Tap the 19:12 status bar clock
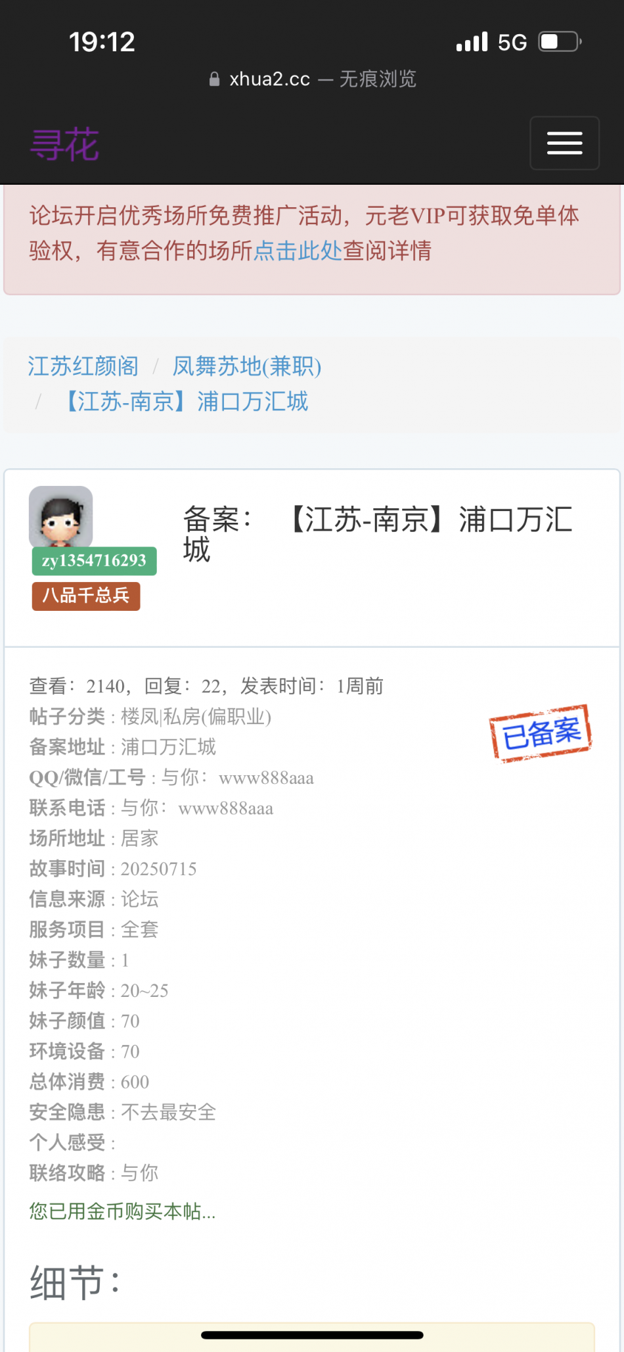The height and width of the screenshot is (1352, 624). pyautogui.click(x=102, y=42)
